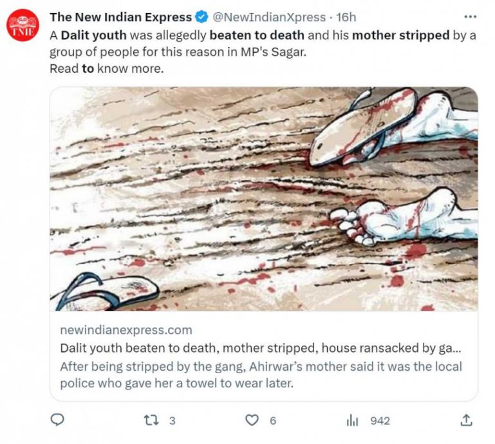Click the card description about Ahirwar's mother
The height and width of the screenshot is (444, 495).
pos(261,375)
